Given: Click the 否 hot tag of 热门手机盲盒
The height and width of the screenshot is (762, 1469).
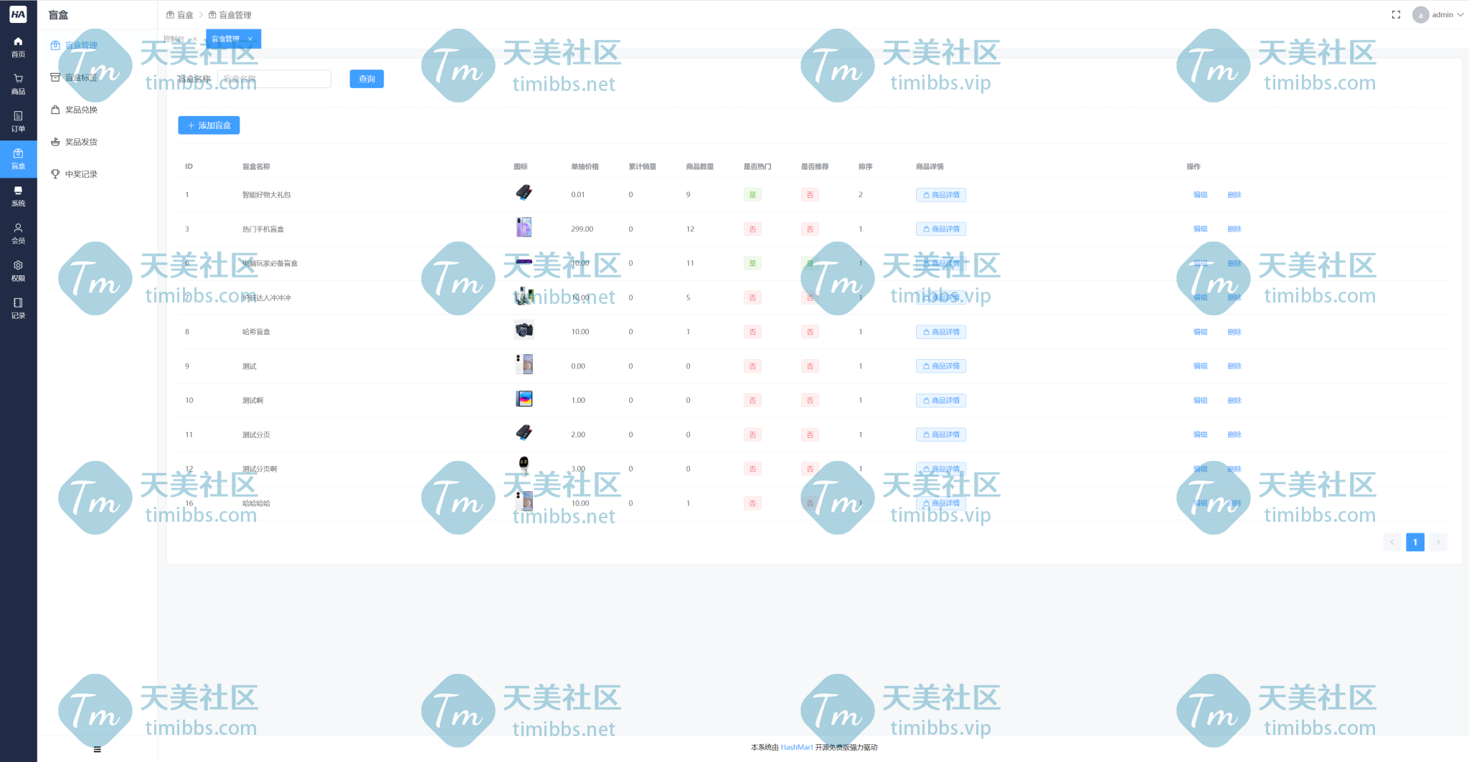Looking at the screenshot, I should pos(752,229).
